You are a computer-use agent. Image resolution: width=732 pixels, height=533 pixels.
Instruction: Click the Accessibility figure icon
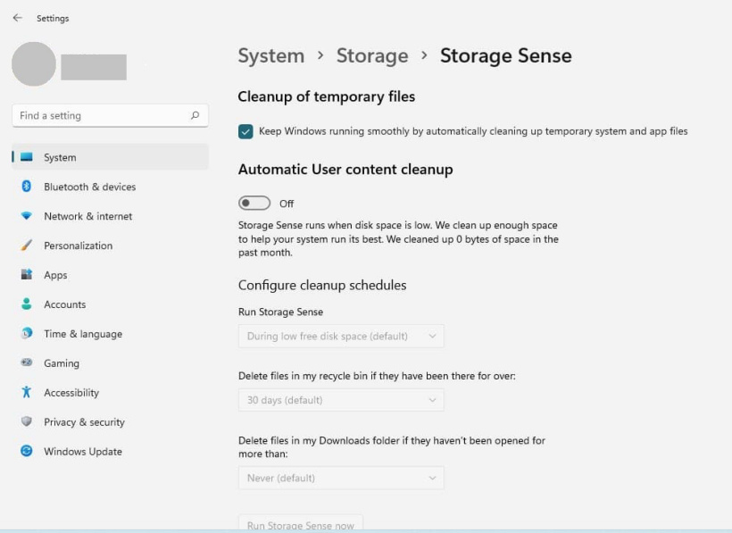27,392
